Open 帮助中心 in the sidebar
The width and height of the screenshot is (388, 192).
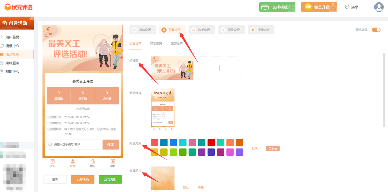tap(12, 72)
